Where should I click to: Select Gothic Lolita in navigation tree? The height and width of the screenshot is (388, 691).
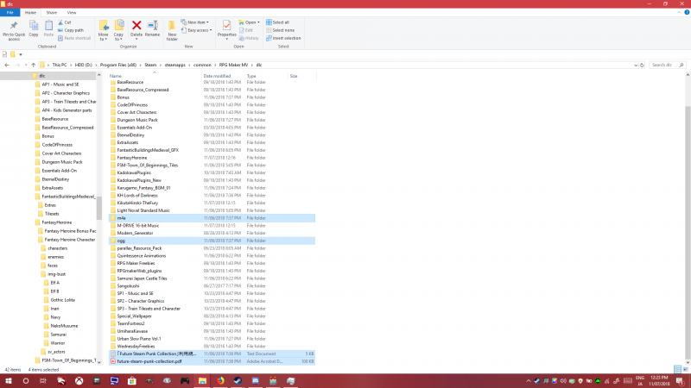[x=62, y=300]
